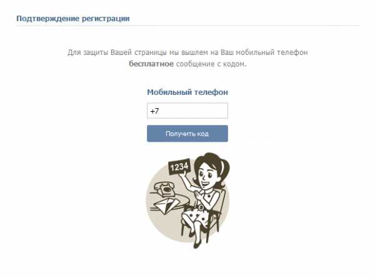Click the bold word 'бесплатное'
Image resolution: width=375 pixels, height=278 pixels.
tap(151, 64)
